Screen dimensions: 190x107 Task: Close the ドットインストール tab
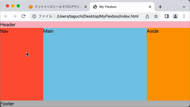click(85, 7)
